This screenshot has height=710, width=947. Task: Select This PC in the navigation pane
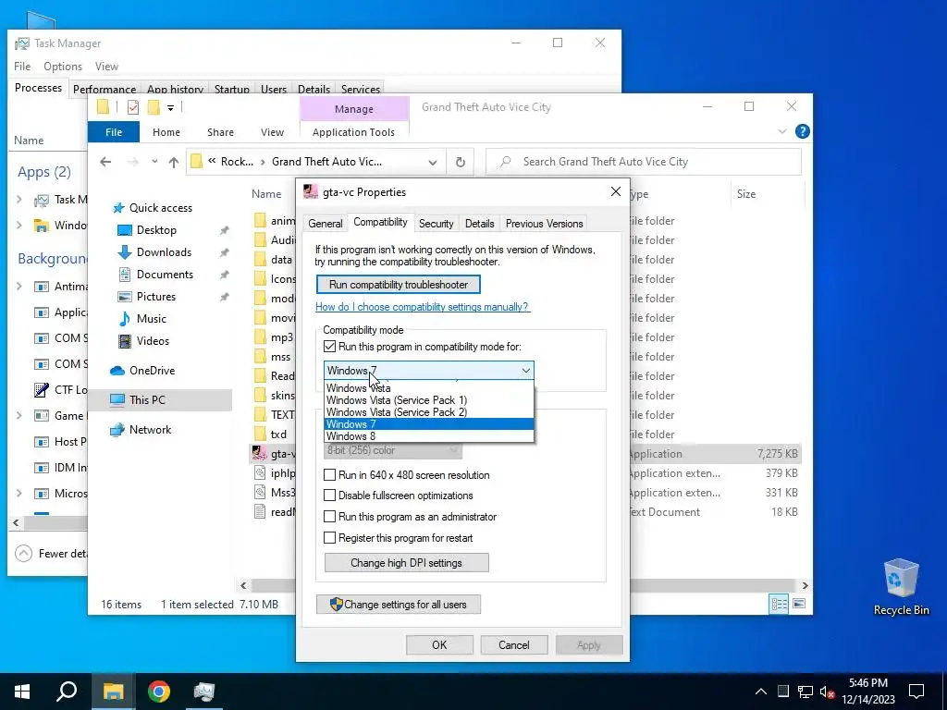click(147, 399)
